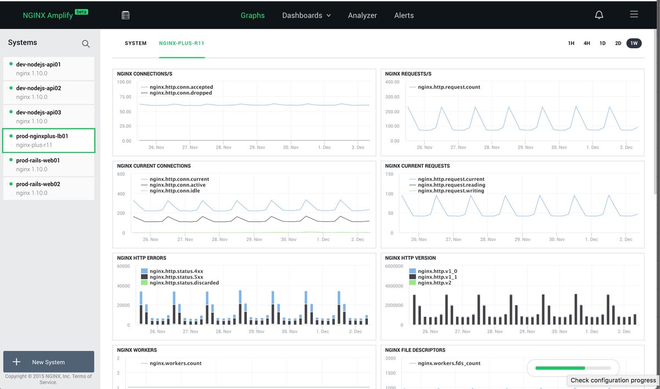The height and width of the screenshot is (389, 660).
Task: Open the inventory list icon in header
Action: pos(125,15)
